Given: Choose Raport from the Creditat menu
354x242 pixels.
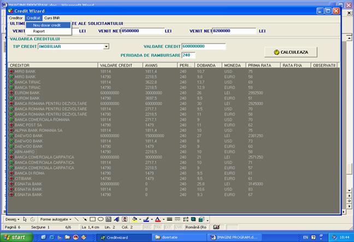Looking at the screenshot, I should [x=48, y=31].
